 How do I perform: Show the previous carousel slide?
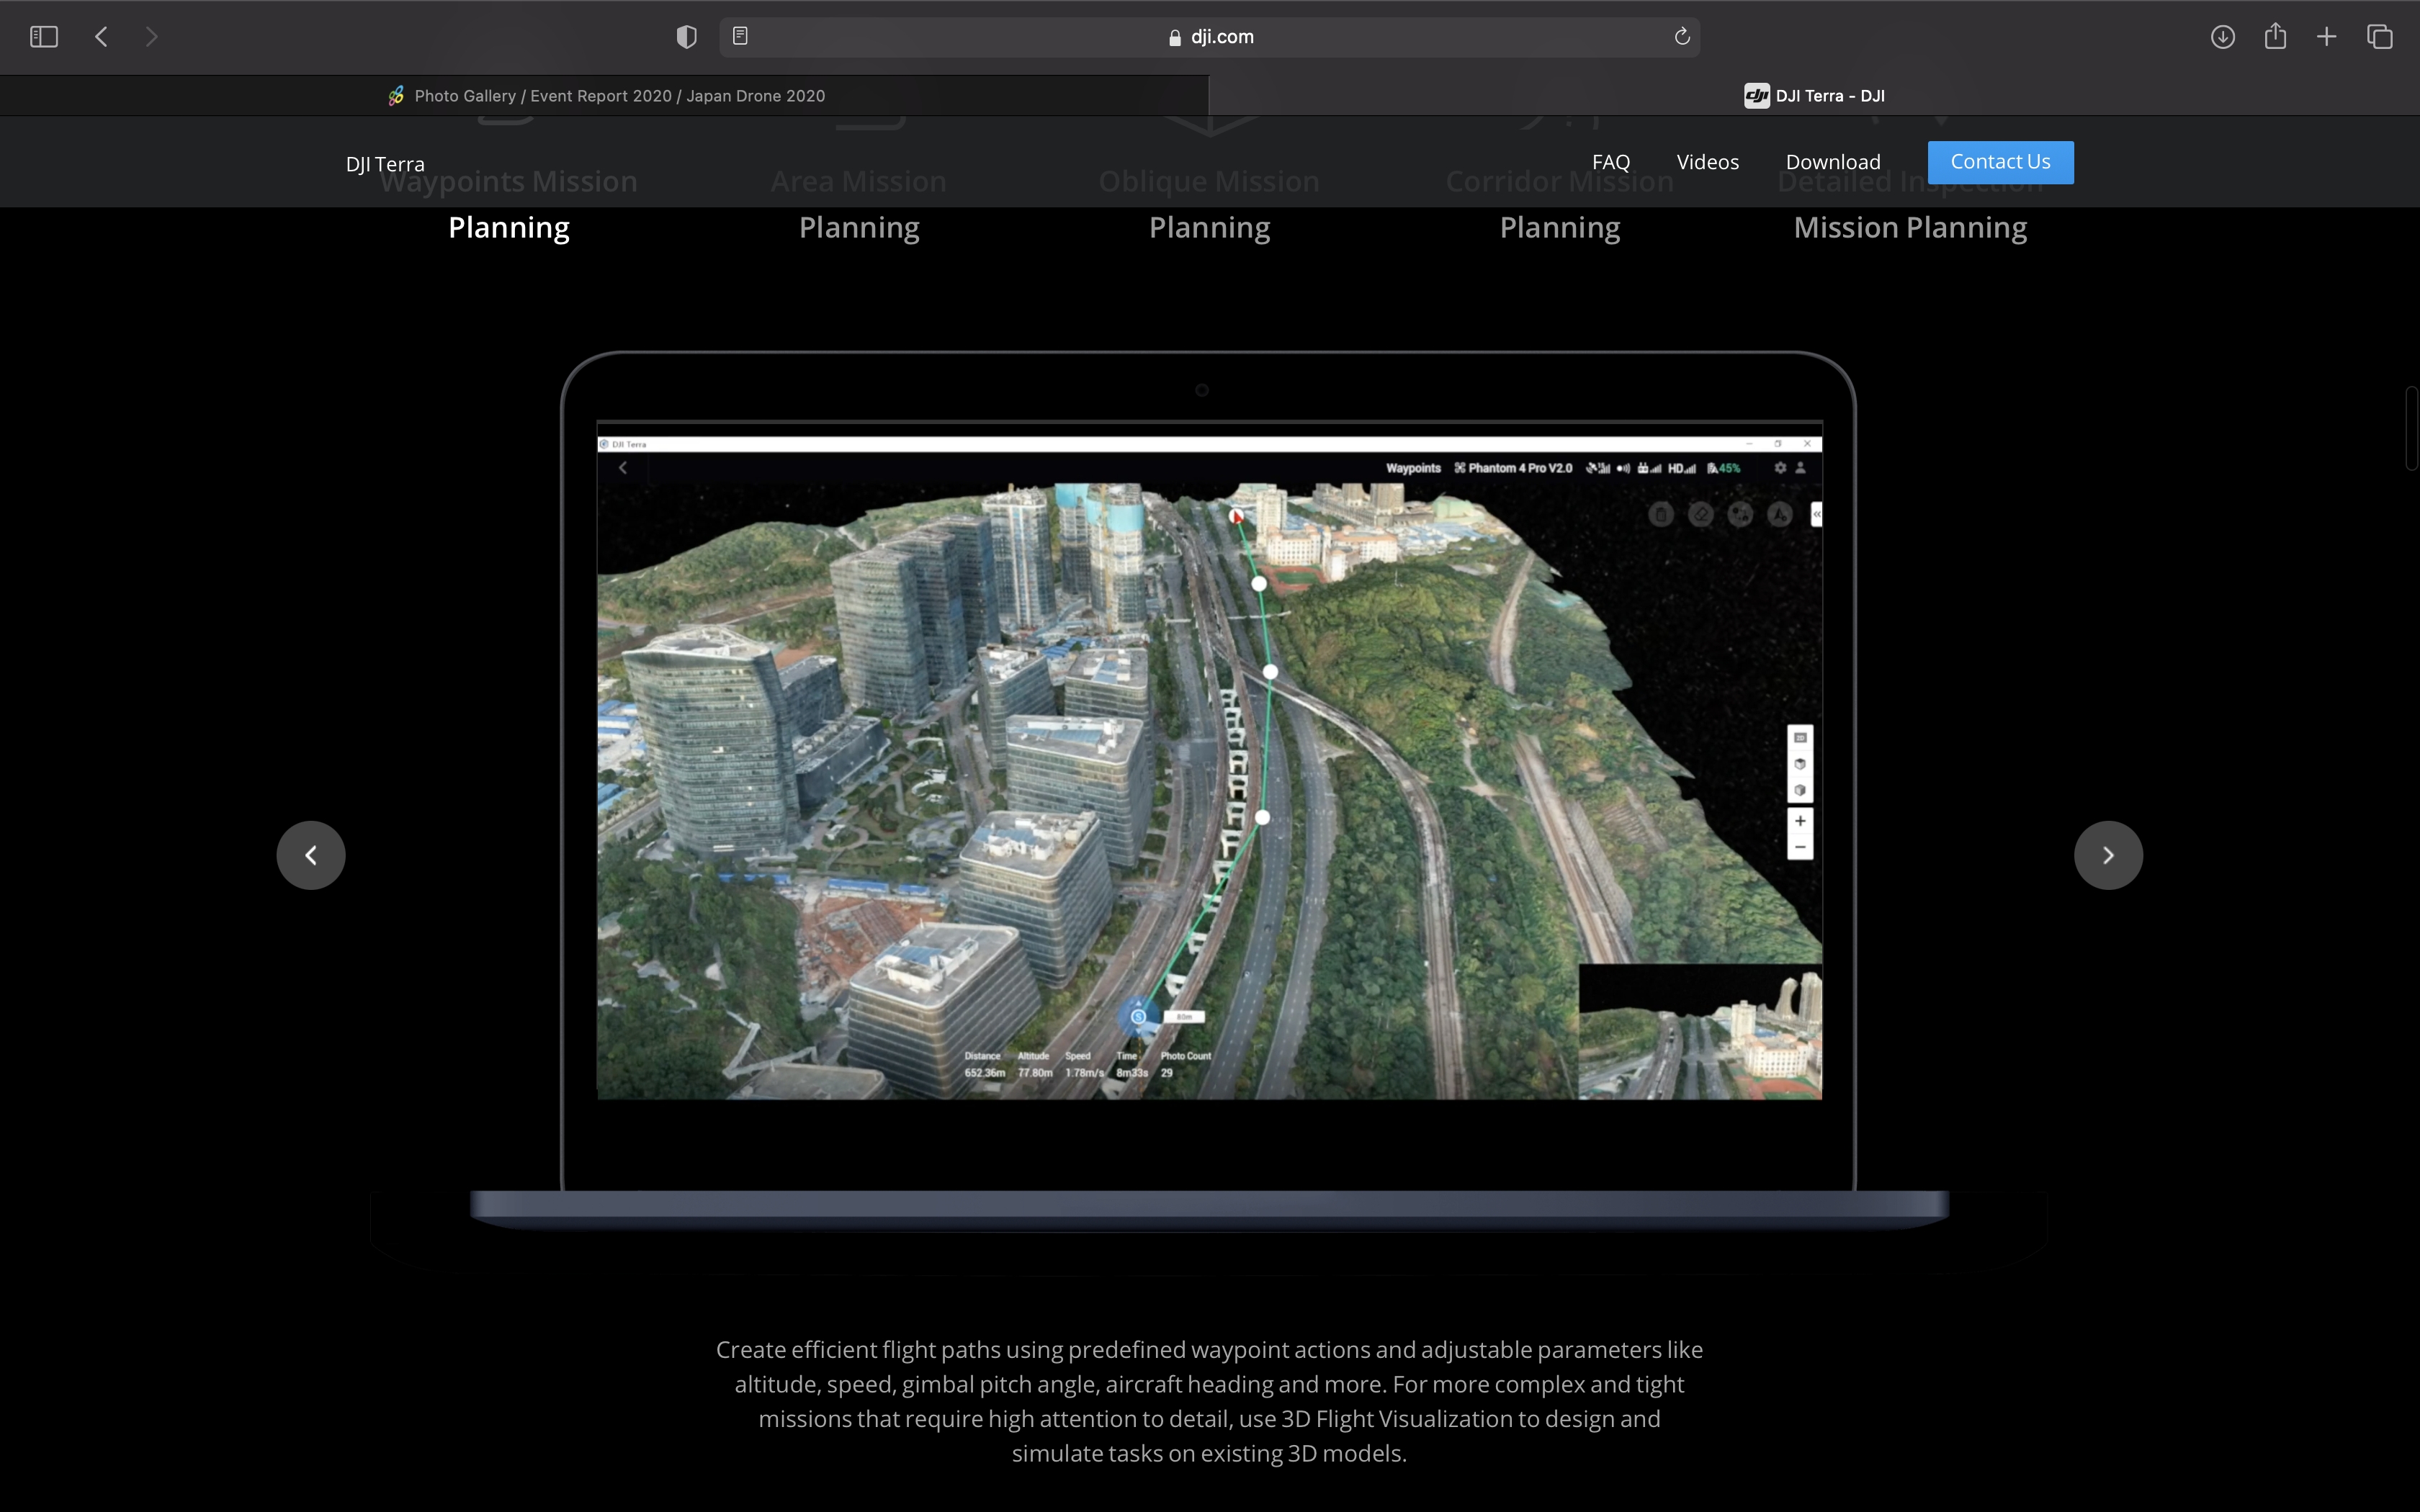pyautogui.click(x=311, y=855)
